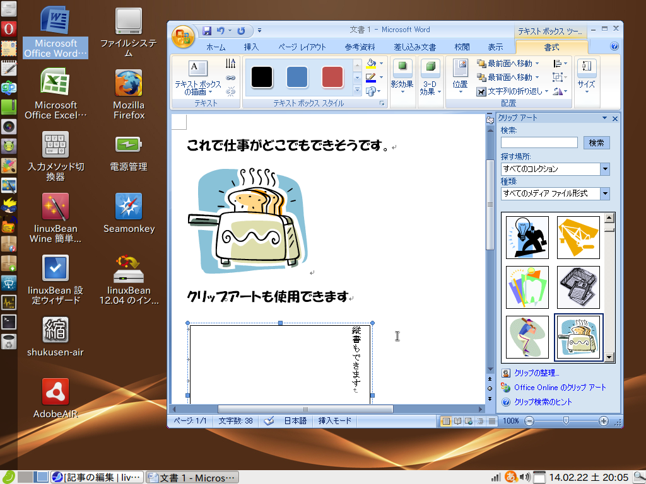Draw a text box (テキスト ボックスの描画)
646x484 pixels.
pos(197,78)
